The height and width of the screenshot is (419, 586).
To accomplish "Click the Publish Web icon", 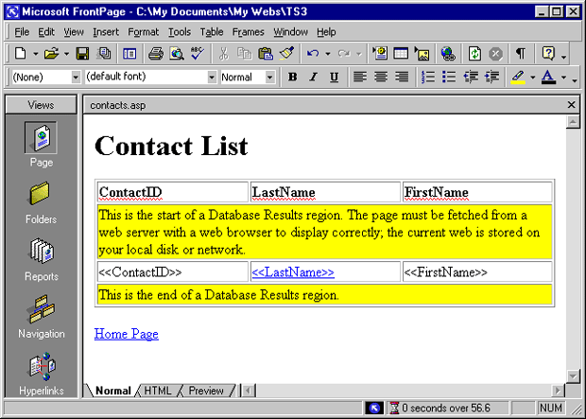I will pos(104,54).
